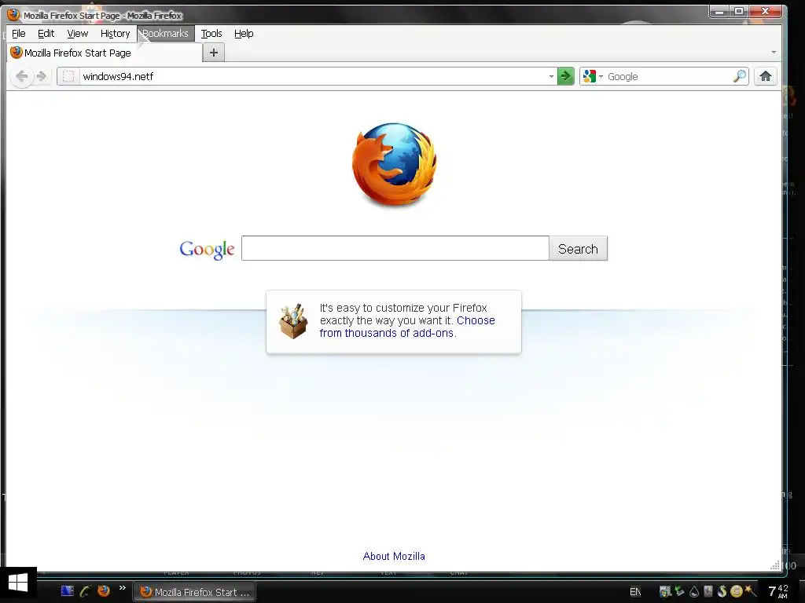This screenshot has height=603, width=805.
Task: Open the About Mozilla link
Action: click(394, 557)
